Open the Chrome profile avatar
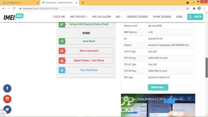Screen dimensions: 208x117 pos(199,8)
